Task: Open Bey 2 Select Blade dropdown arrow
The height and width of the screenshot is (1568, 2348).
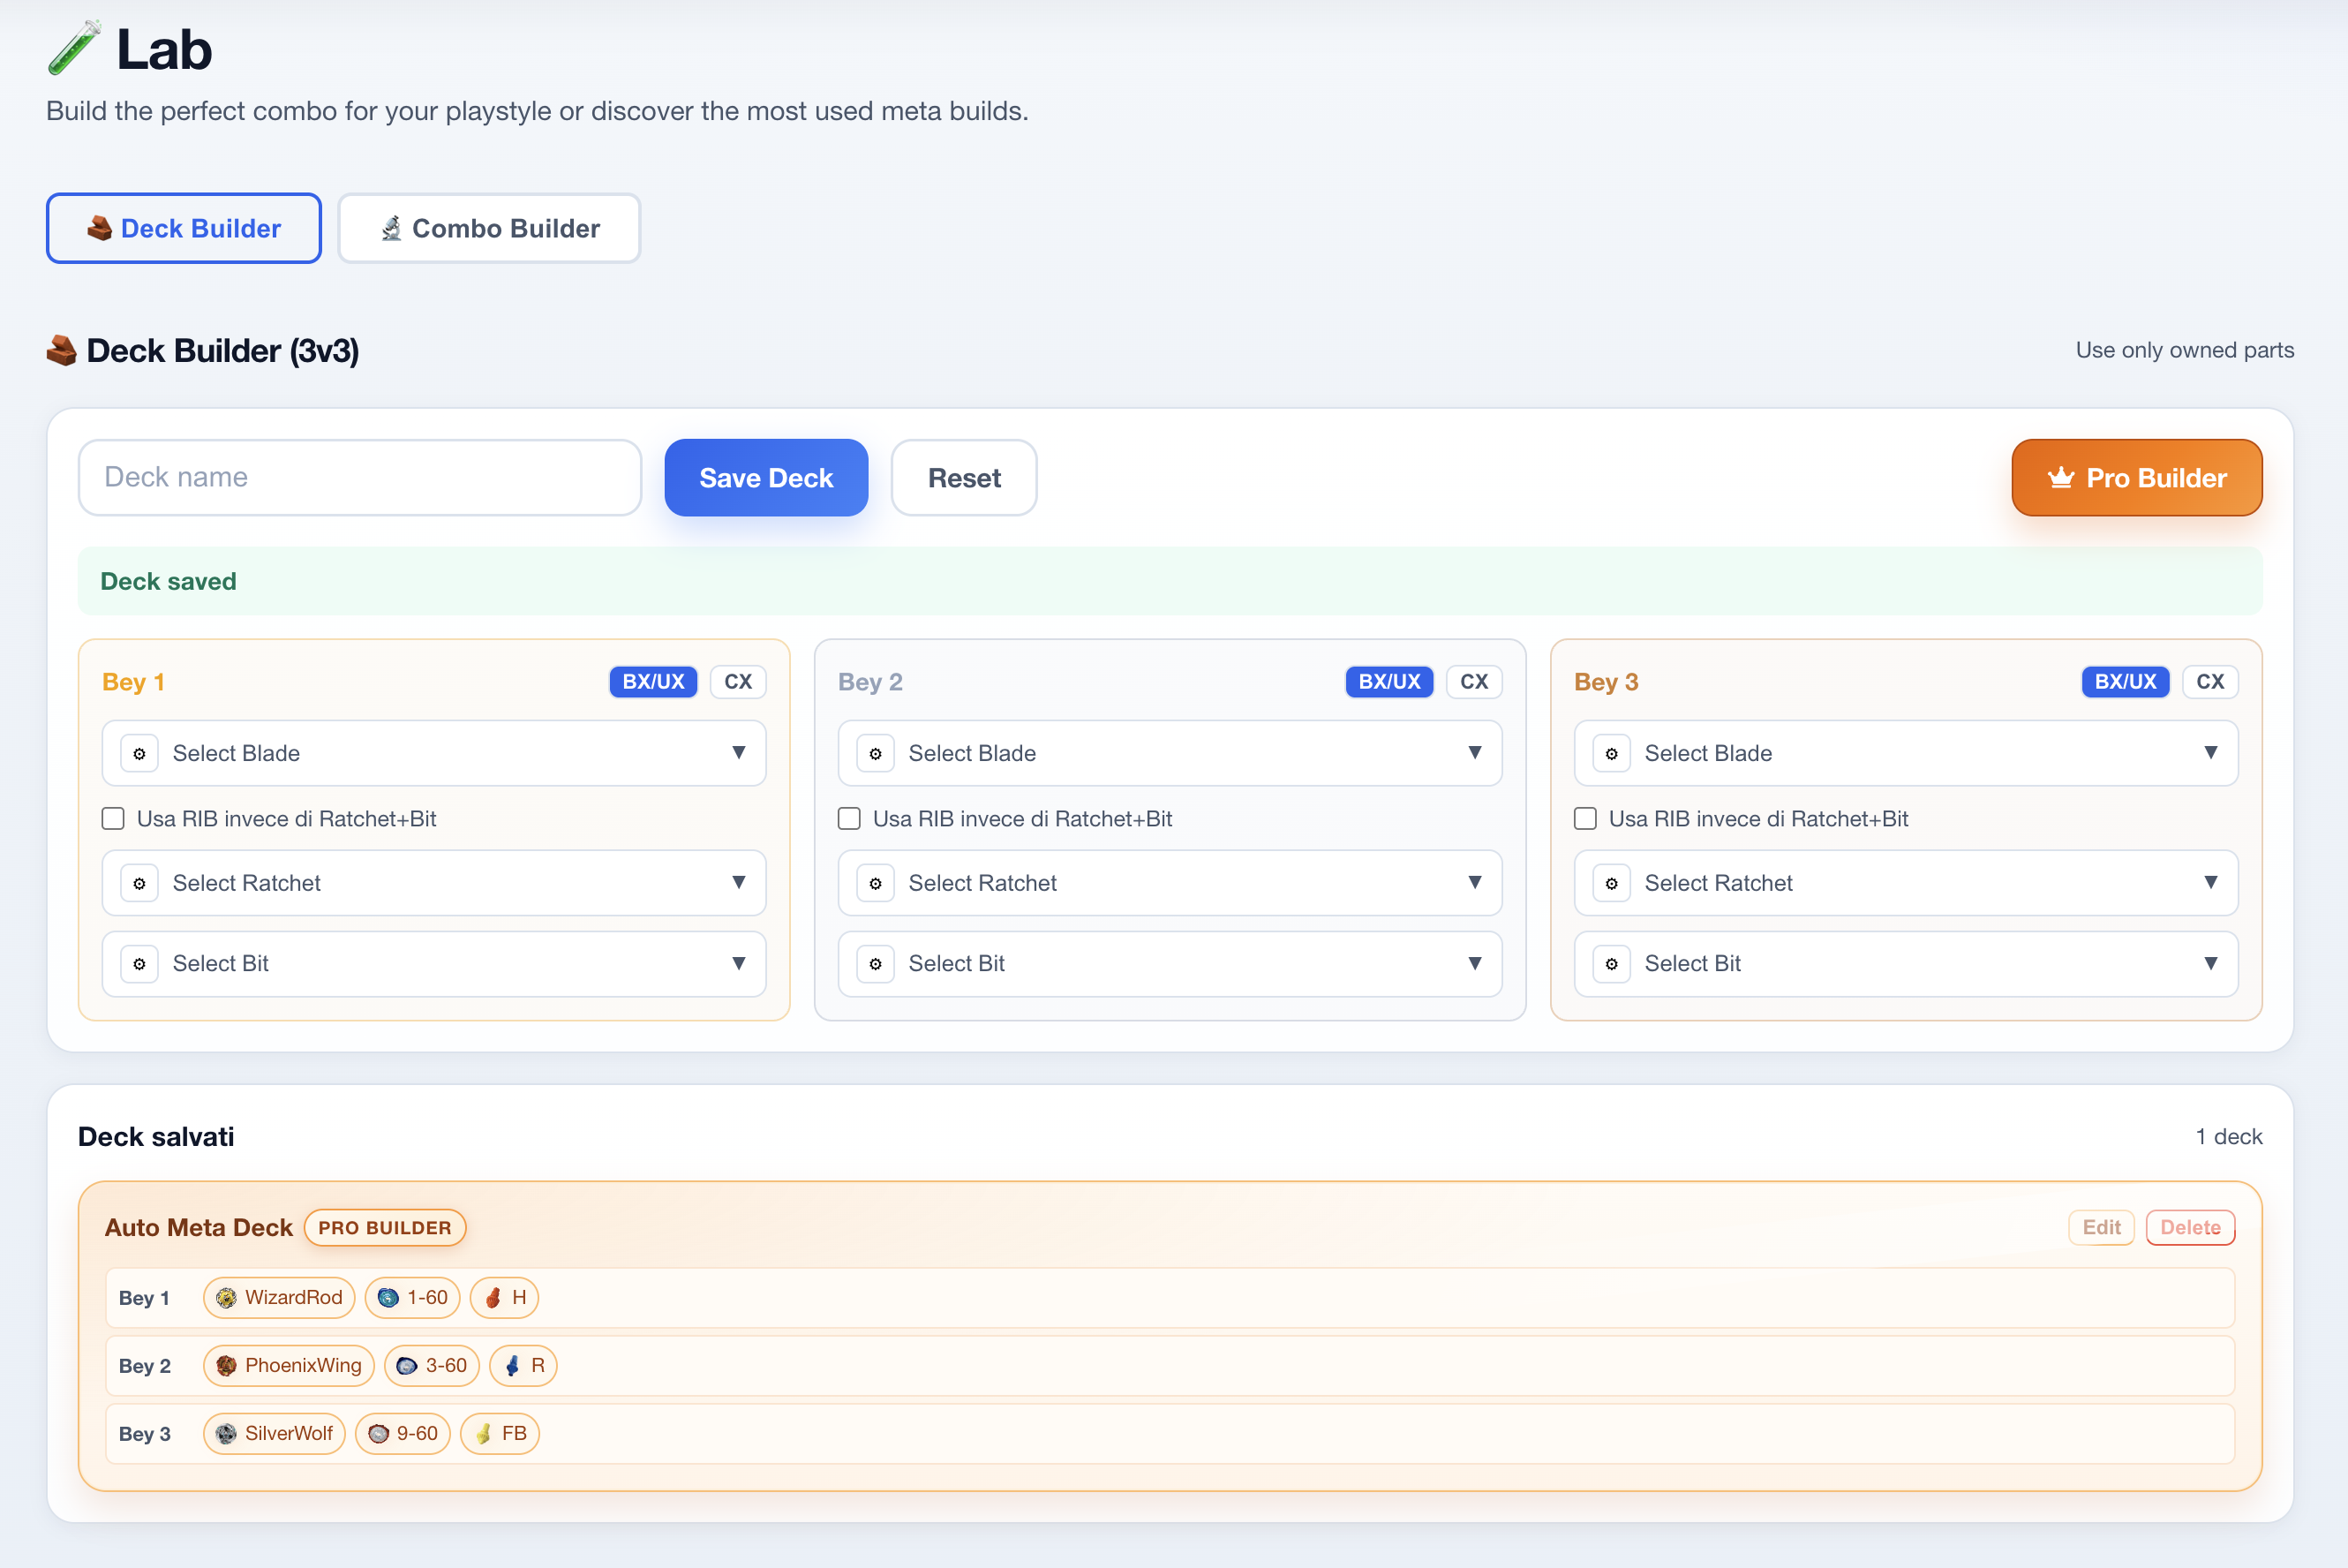Action: [x=1474, y=753]
